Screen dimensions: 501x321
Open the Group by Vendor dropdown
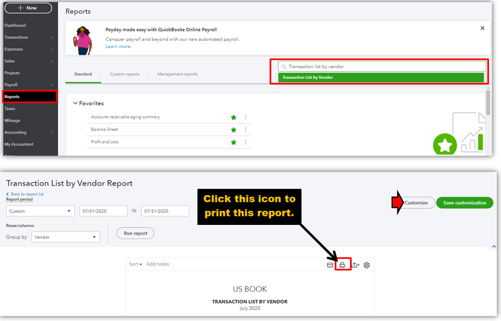point(66,237)
